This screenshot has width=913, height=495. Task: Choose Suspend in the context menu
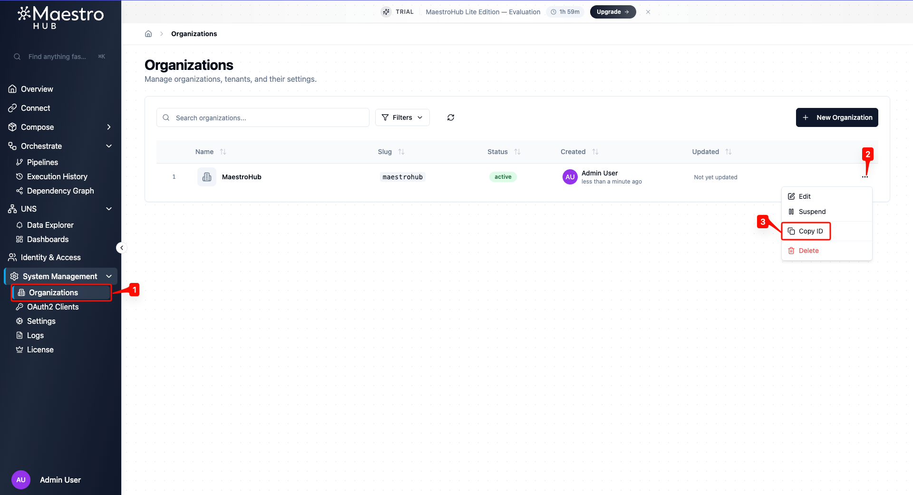pyautogui.click(x=812, y=212)
